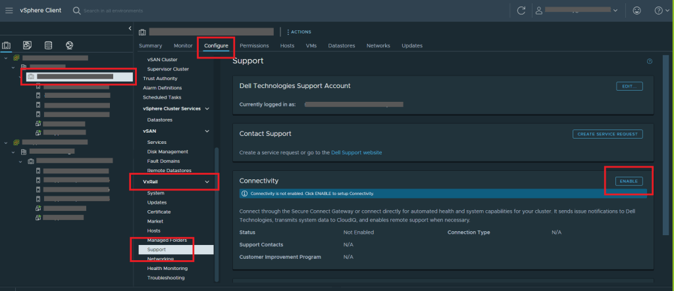Switch to the Datastores tab
Screen dimensions: 674x291
[x=342, y=45]
